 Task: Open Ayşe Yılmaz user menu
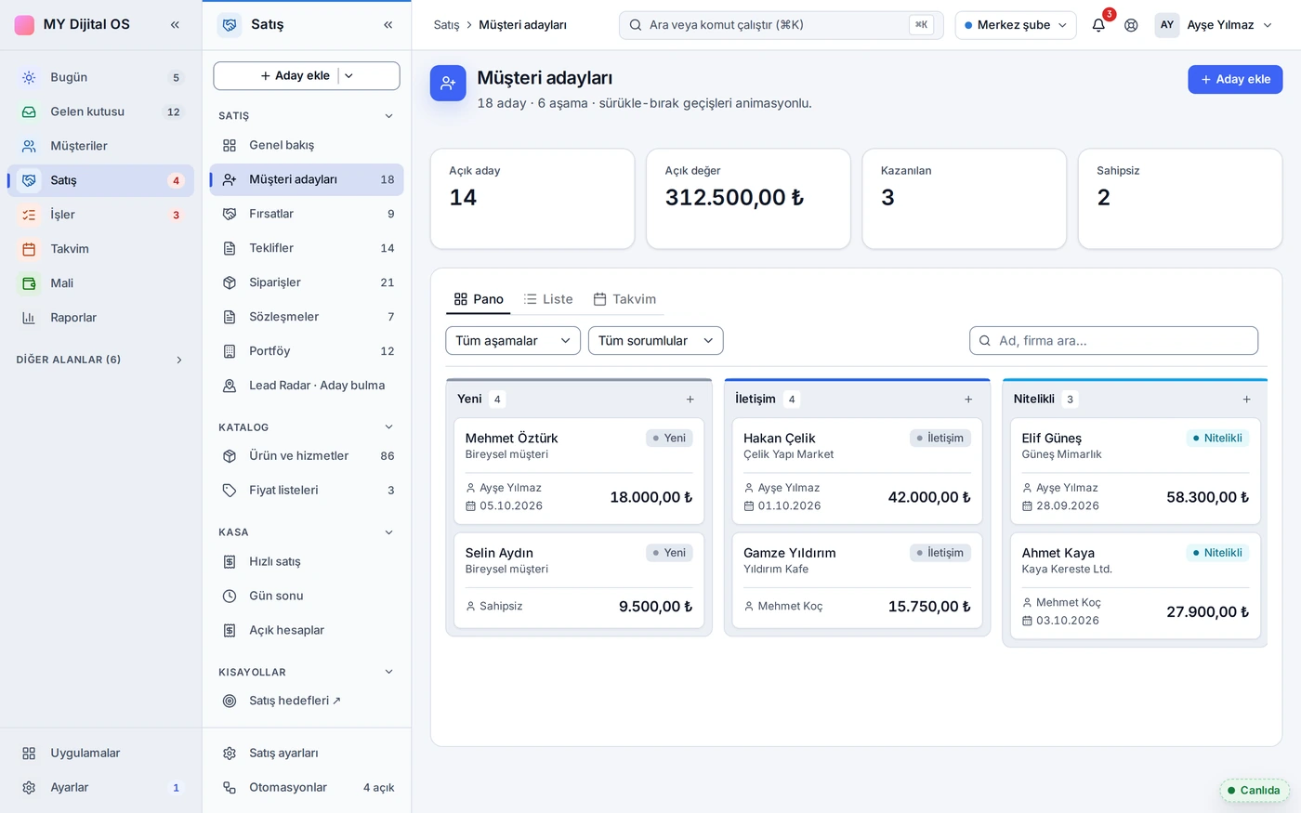pos(1214,25)
